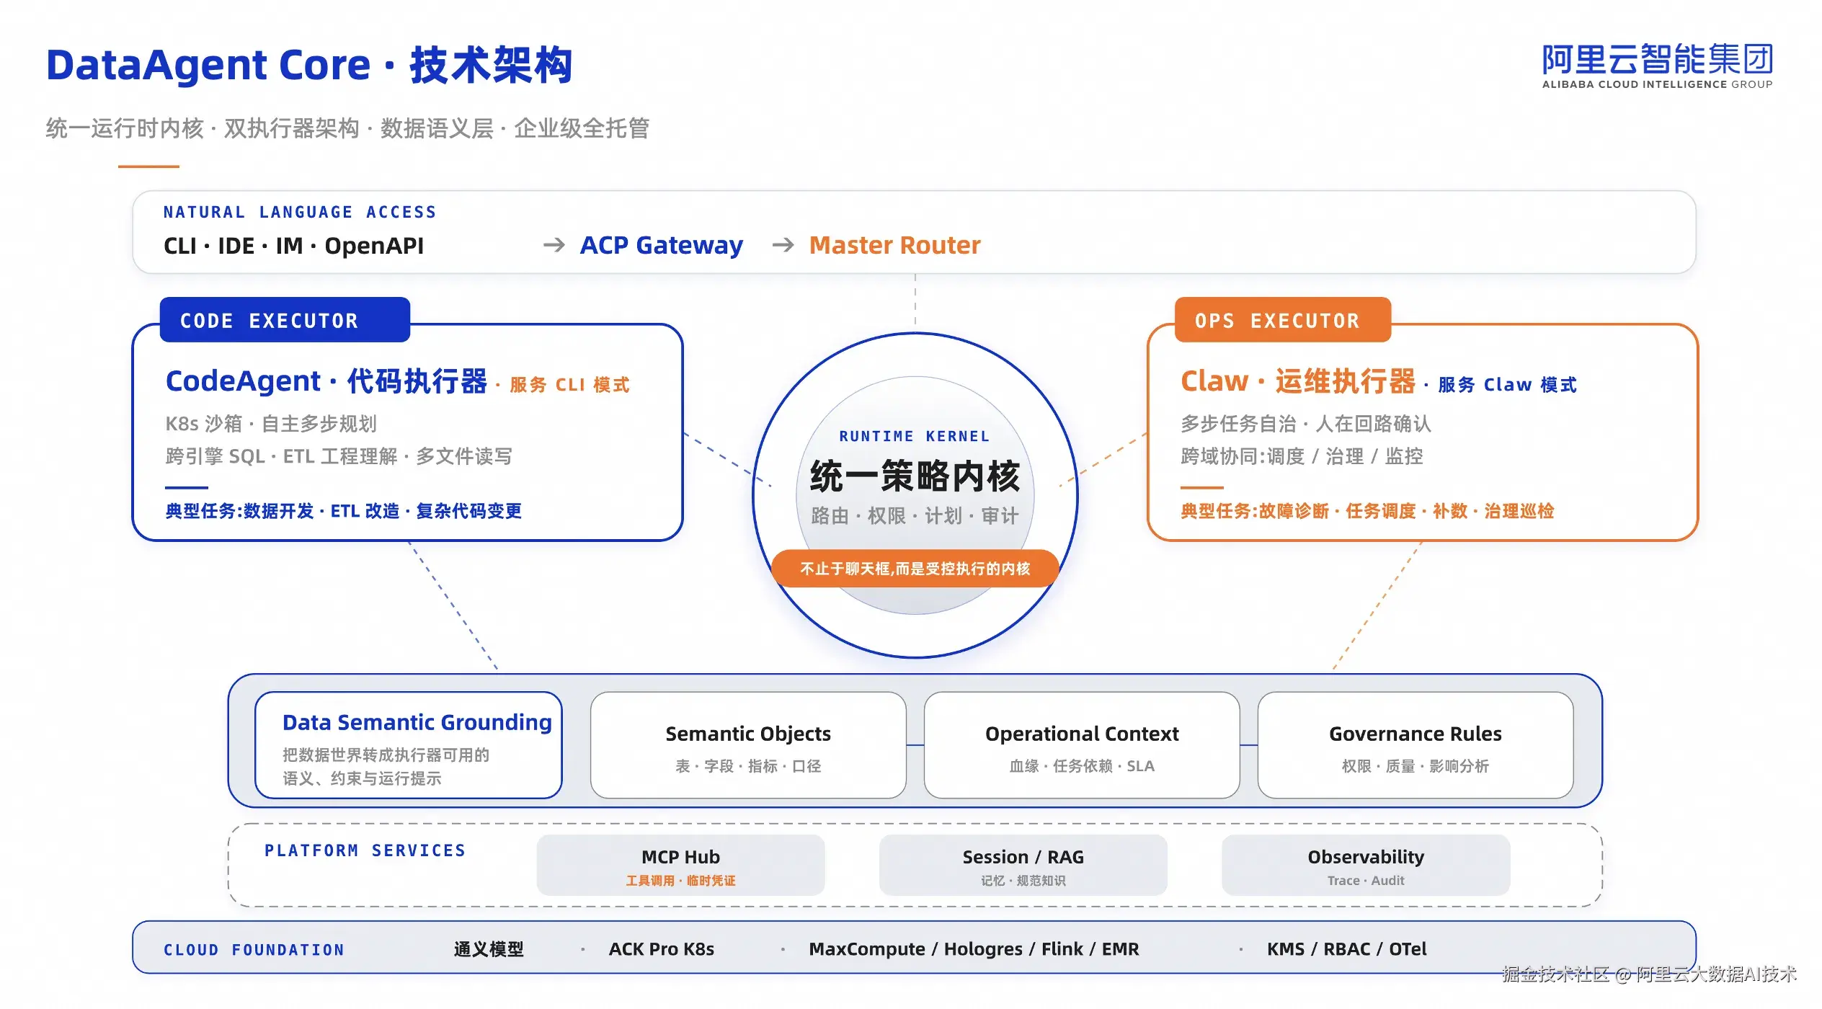Click the ACK Pro K8s item
Screen dimensions: 1822x1009
(x=661, y=949)
